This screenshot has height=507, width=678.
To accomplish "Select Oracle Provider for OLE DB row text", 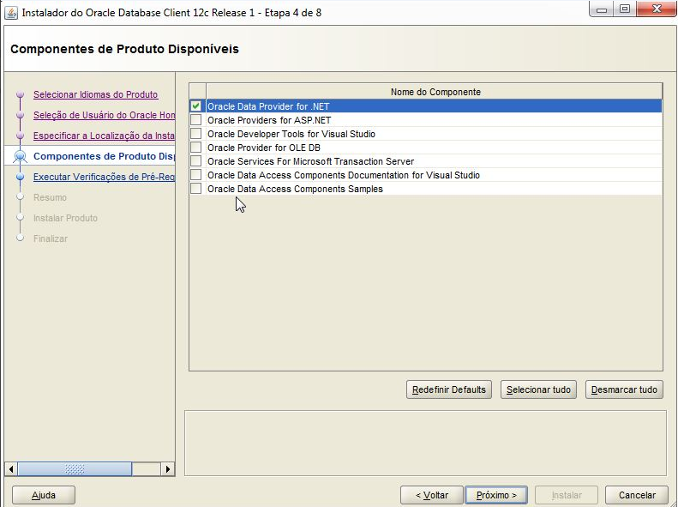I will point(264,148).
